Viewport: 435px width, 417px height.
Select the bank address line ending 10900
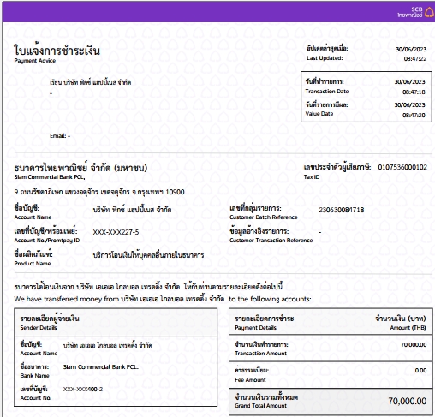pyautogui.click(x=99, y=192)
